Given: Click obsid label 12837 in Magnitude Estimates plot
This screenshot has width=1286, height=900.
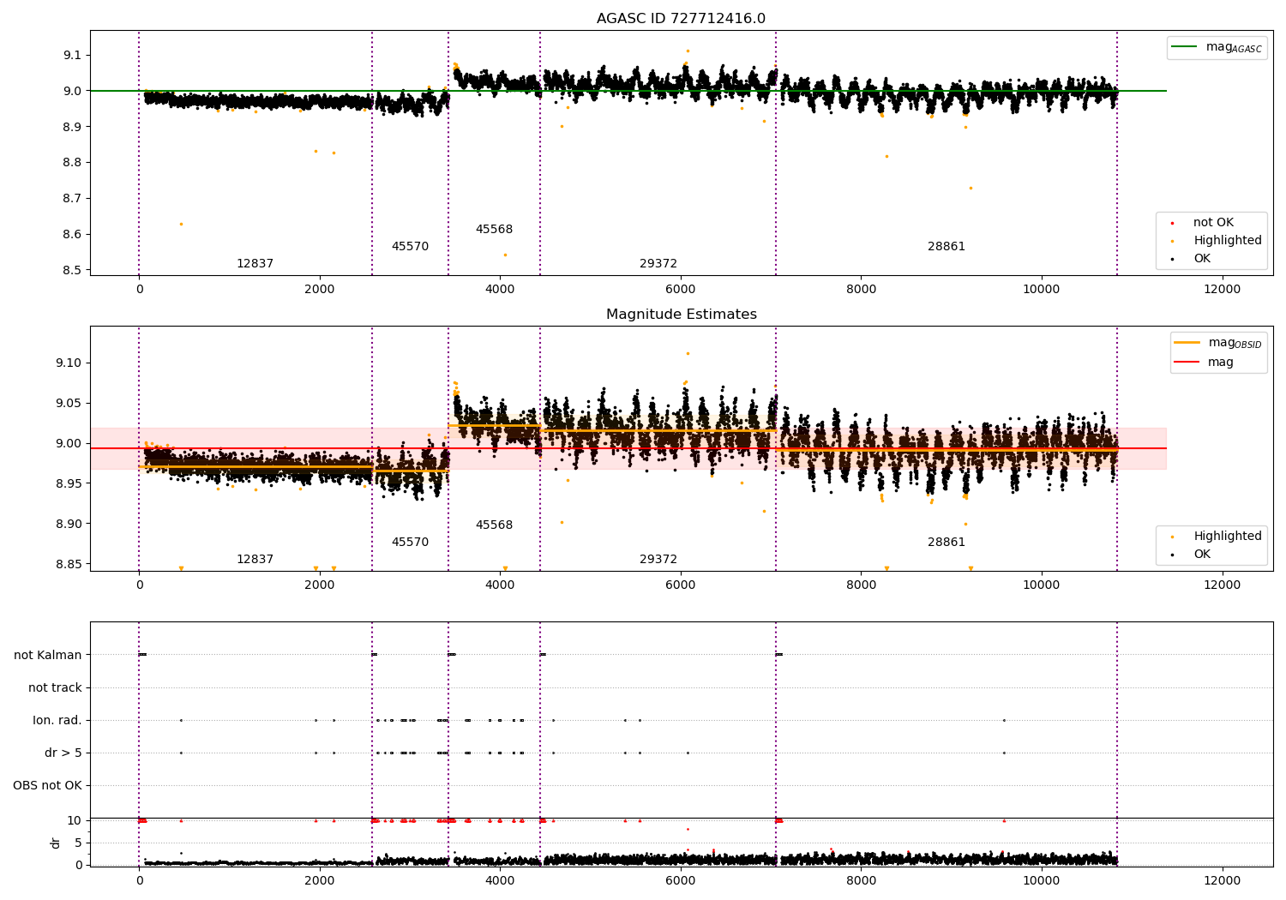Looking at the screenshot, I should pos(255,560).
